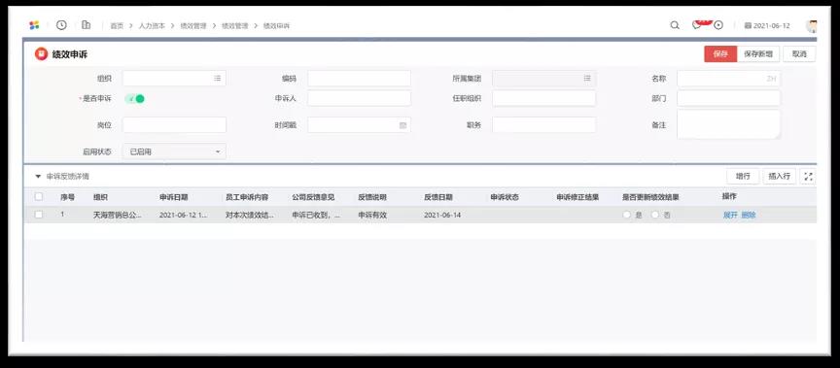Click the 申诉有效 cell
Image resolution: width=840 pixels, height=368 pixels.
click(x=372, y=215)
